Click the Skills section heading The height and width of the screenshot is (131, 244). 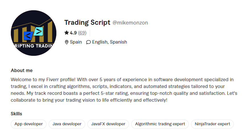tap(16, 114)
